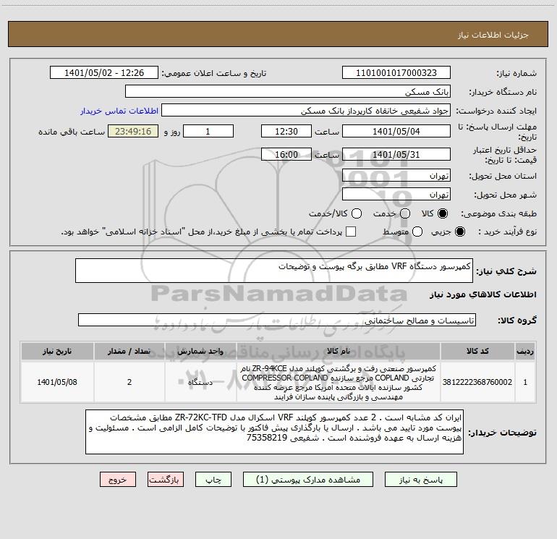Click the تاریخ نیاز column header

coord(57,351)
